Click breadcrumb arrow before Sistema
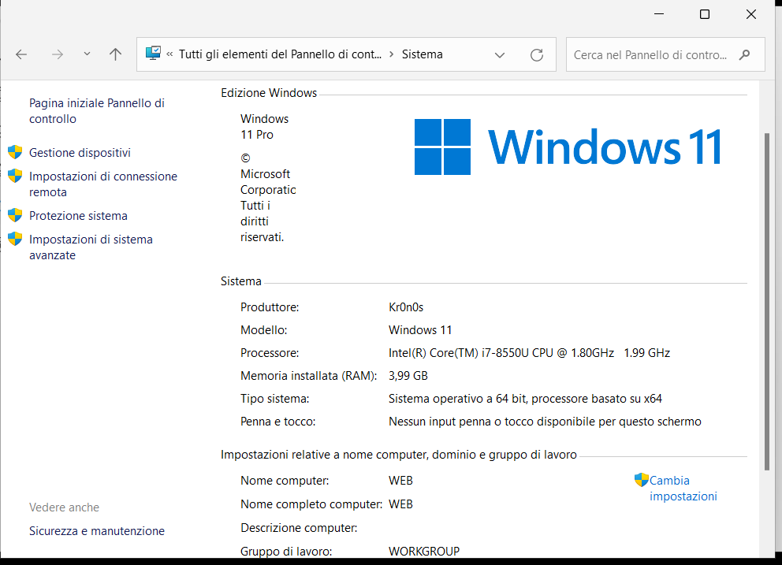Image resolution: width=782 pixels, height=565 pixels. pyautogui.click(x=392, y=54)
